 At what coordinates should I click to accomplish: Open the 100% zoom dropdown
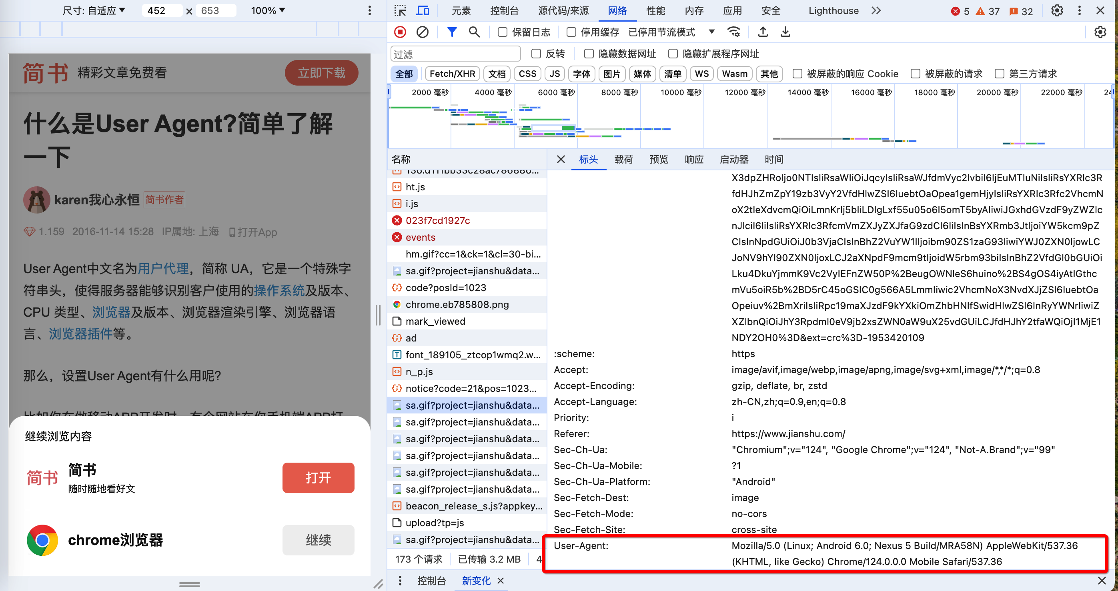(x=268, y=10)
